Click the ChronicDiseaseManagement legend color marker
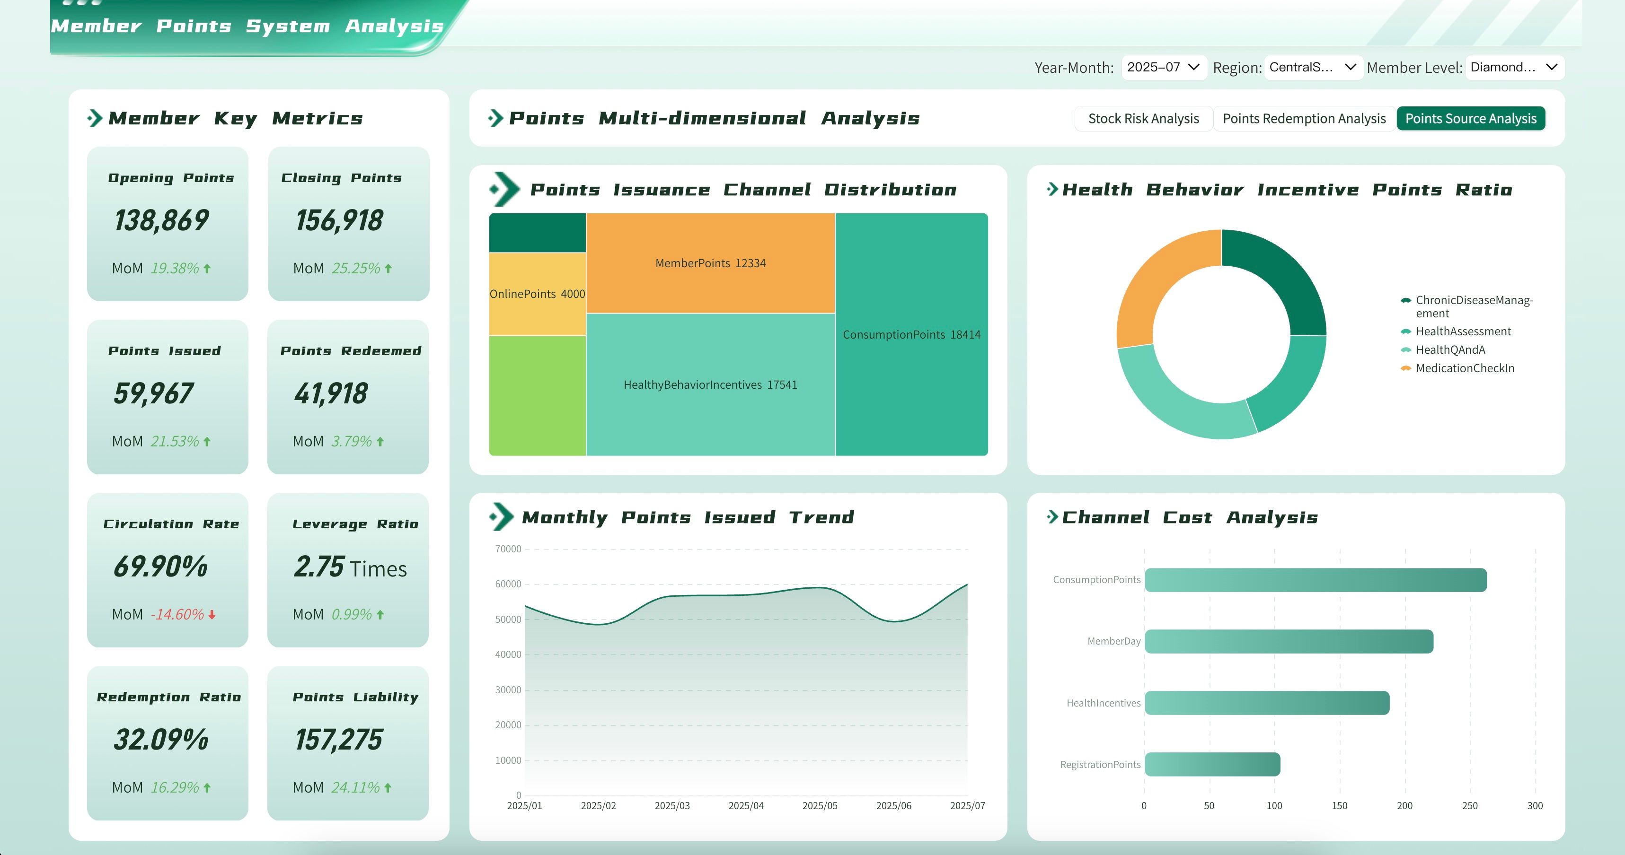The image size is (1625, 855). pos(1405,300)
